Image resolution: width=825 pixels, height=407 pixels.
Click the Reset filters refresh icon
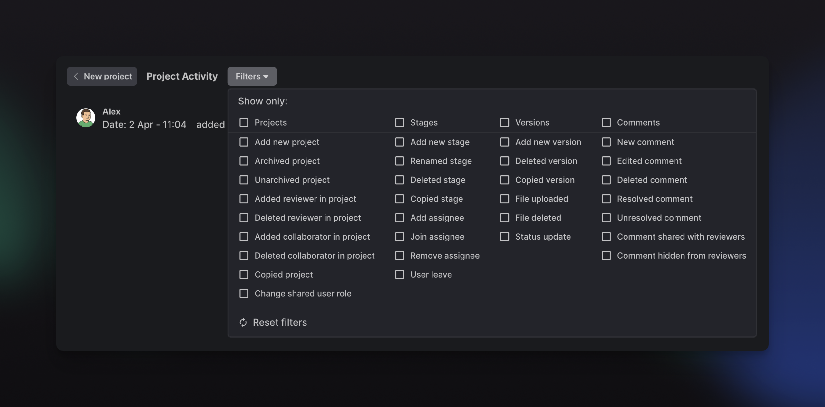[243, 322]
